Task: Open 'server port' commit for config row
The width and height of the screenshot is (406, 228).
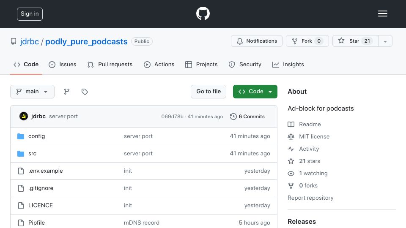Action: click(x=138, y=136)
